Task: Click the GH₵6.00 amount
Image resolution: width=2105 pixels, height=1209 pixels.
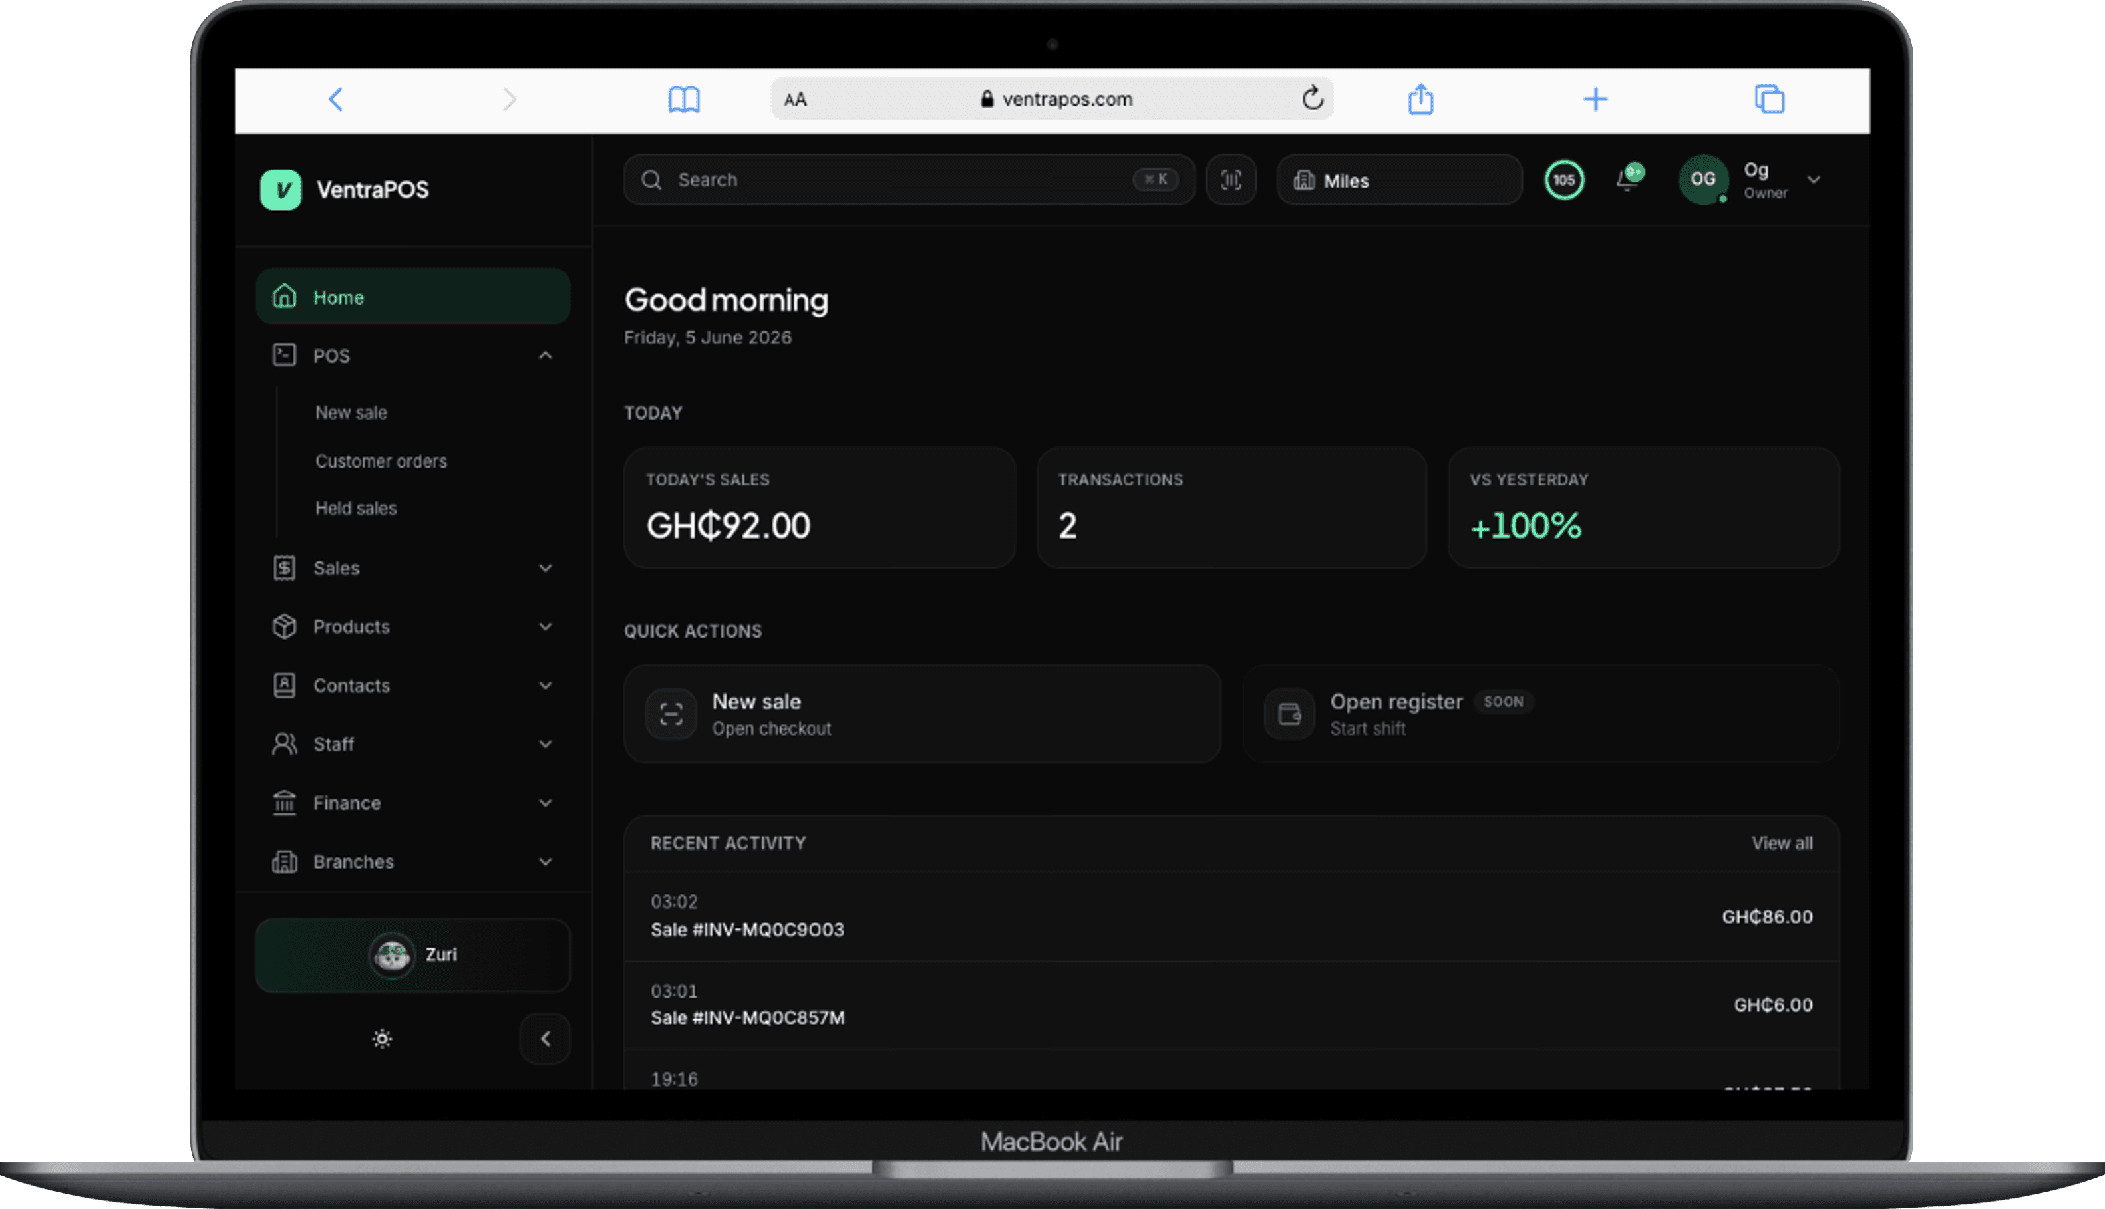Action: click(1773, 1005)
